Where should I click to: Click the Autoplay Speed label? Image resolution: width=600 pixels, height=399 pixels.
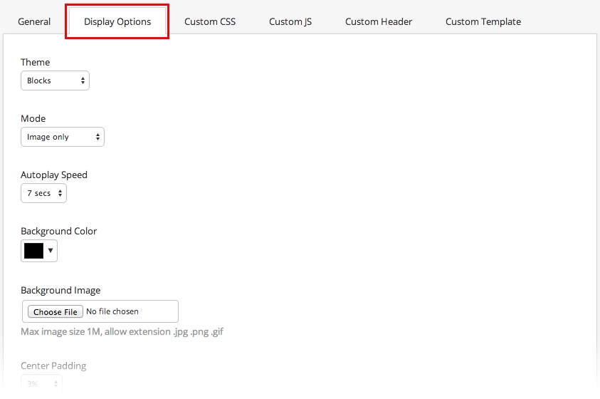tap(54, 175)
